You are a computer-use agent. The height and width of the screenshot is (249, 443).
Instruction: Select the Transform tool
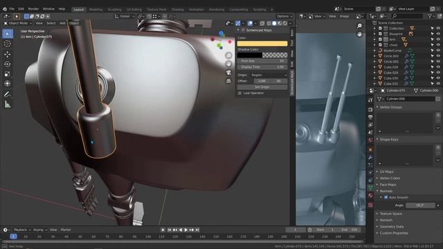8,84
